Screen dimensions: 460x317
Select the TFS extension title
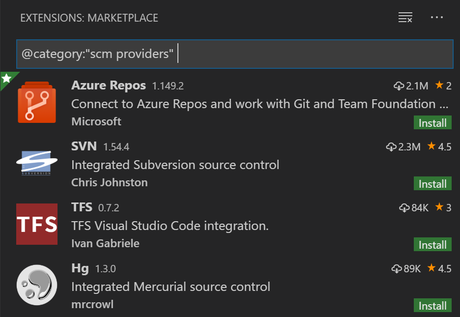point(82,207)
